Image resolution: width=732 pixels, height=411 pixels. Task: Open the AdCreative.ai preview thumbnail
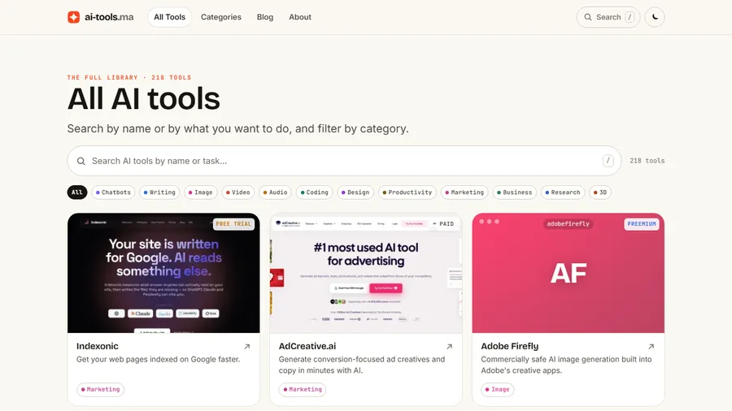pos(366,273)
